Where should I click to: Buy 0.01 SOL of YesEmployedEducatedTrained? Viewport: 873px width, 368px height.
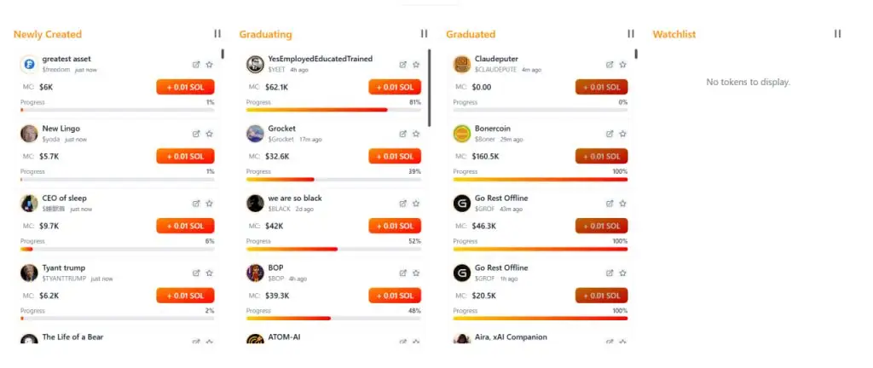tap(395, 87)
